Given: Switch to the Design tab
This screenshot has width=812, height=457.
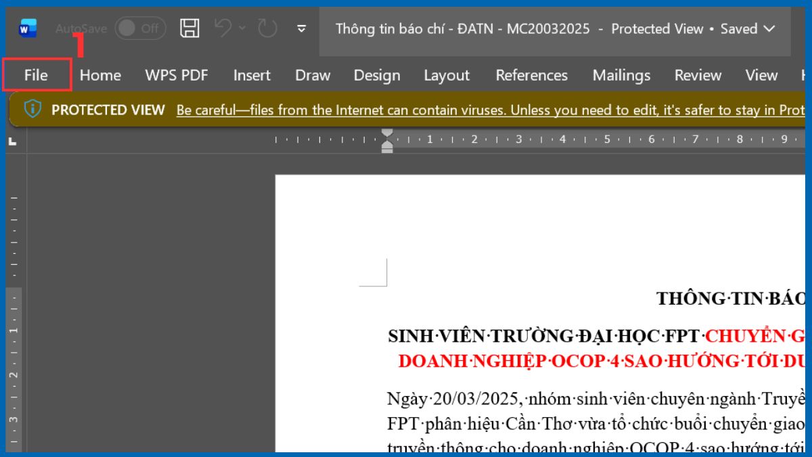Looking at the screenshot, I should click(x=376, y=75).
